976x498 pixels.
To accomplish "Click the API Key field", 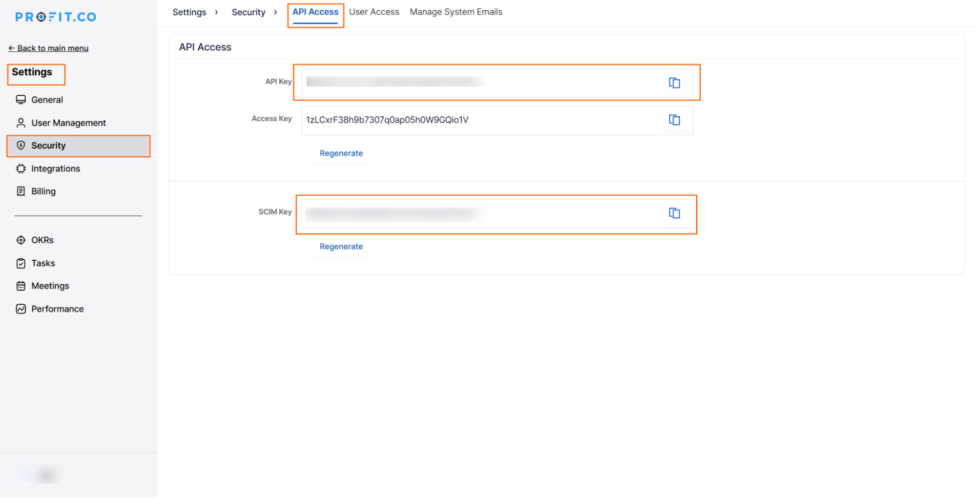I will click(x=498, y=83).
